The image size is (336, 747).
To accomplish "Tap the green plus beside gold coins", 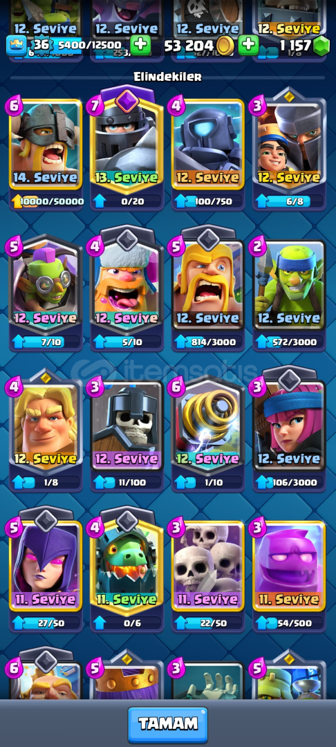I will [x=248, y=46].
